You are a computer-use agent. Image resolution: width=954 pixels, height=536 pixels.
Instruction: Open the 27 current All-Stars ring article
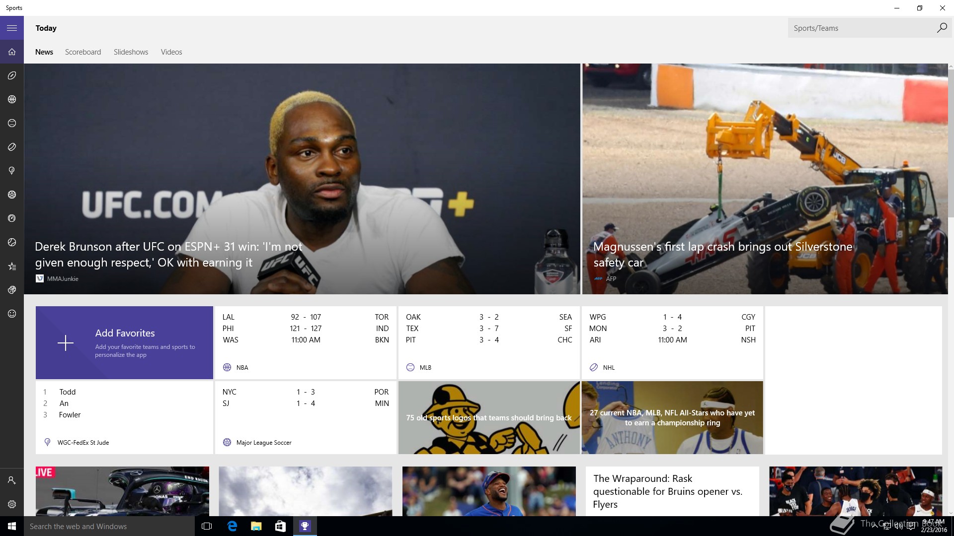pyautogui.click(x=672, y=418)
